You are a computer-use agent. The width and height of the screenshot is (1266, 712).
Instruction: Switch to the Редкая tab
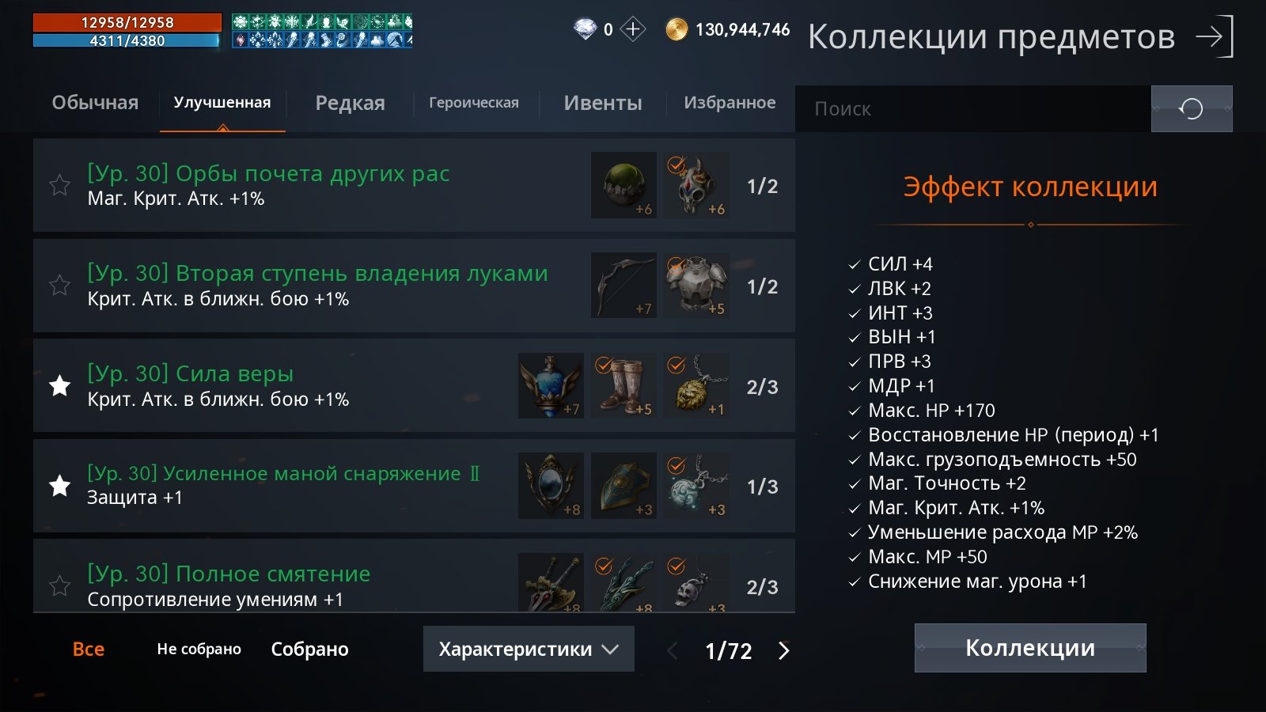coord(350,103)
